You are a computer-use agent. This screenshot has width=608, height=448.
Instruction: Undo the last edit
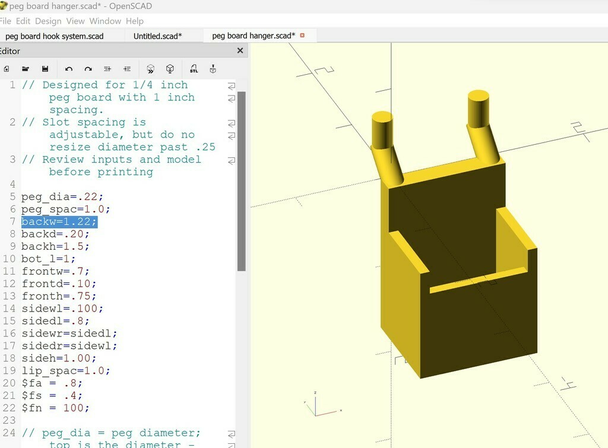tap(69, 69)
